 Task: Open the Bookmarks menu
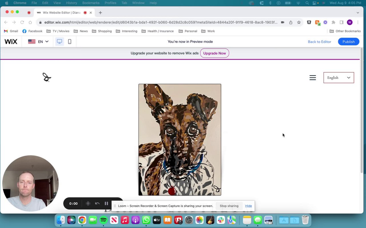coord(91,3)
